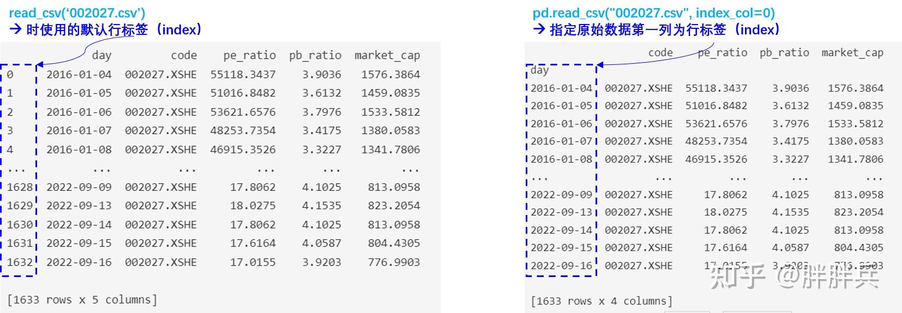Click pe_ratio 51016.8482 in the 4-column table
The width and height of the screenshot is (902, 313).
click(x=717, y=106)
